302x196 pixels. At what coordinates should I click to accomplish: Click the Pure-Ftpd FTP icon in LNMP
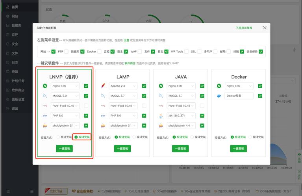click(44, 105)
